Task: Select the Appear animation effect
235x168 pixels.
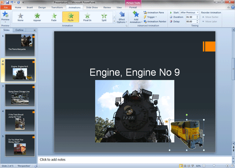Action: [37, 17]
